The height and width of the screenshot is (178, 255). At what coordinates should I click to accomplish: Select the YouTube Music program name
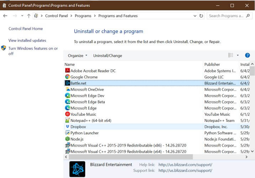[83, 114]
